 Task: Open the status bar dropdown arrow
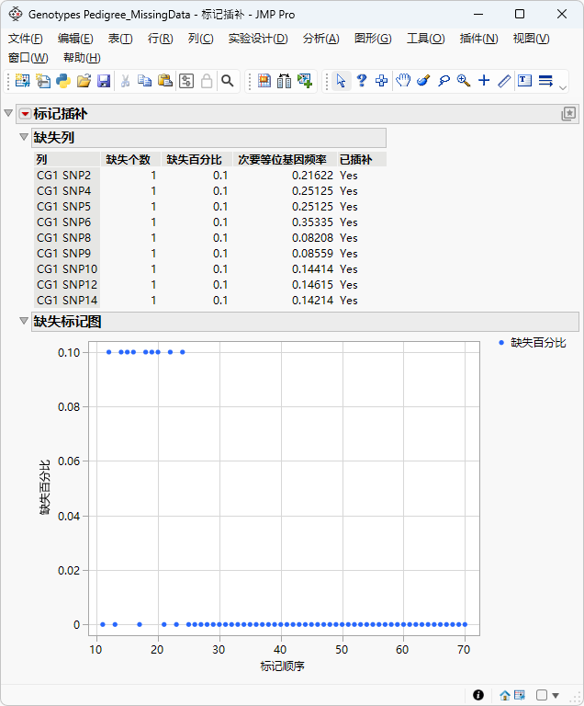coord(556,696)
